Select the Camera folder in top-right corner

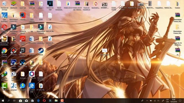point(177,4)
